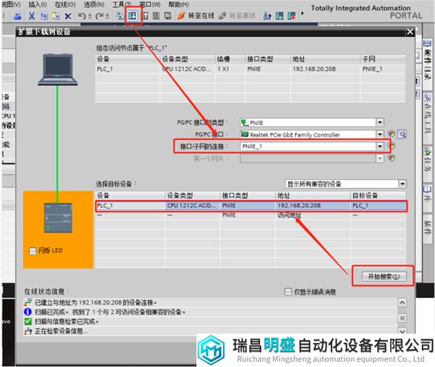Click 192.168.20.208 in target device list

coord(299,206)
